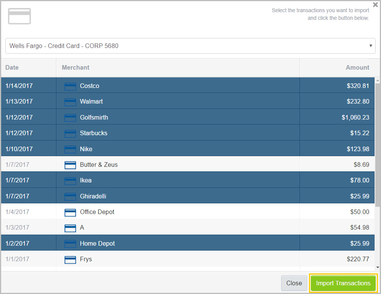Open the Wells Fargo account dropdown
381x294 pixels.
click(190, 46)
